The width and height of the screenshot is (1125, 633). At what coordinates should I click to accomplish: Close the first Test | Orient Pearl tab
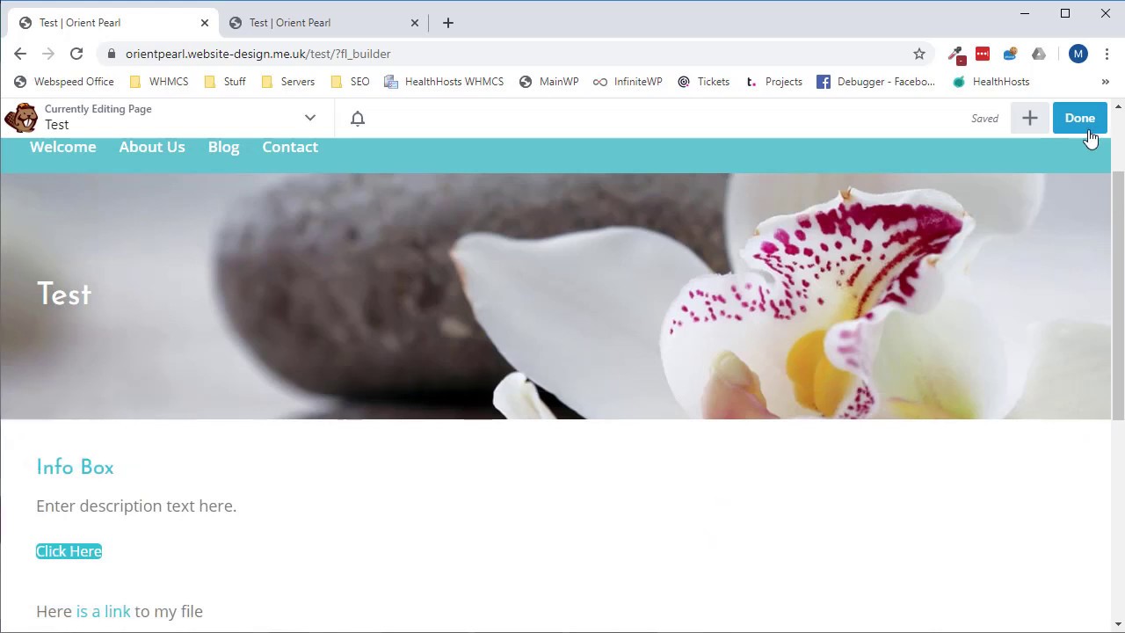(x=204, y=23)
